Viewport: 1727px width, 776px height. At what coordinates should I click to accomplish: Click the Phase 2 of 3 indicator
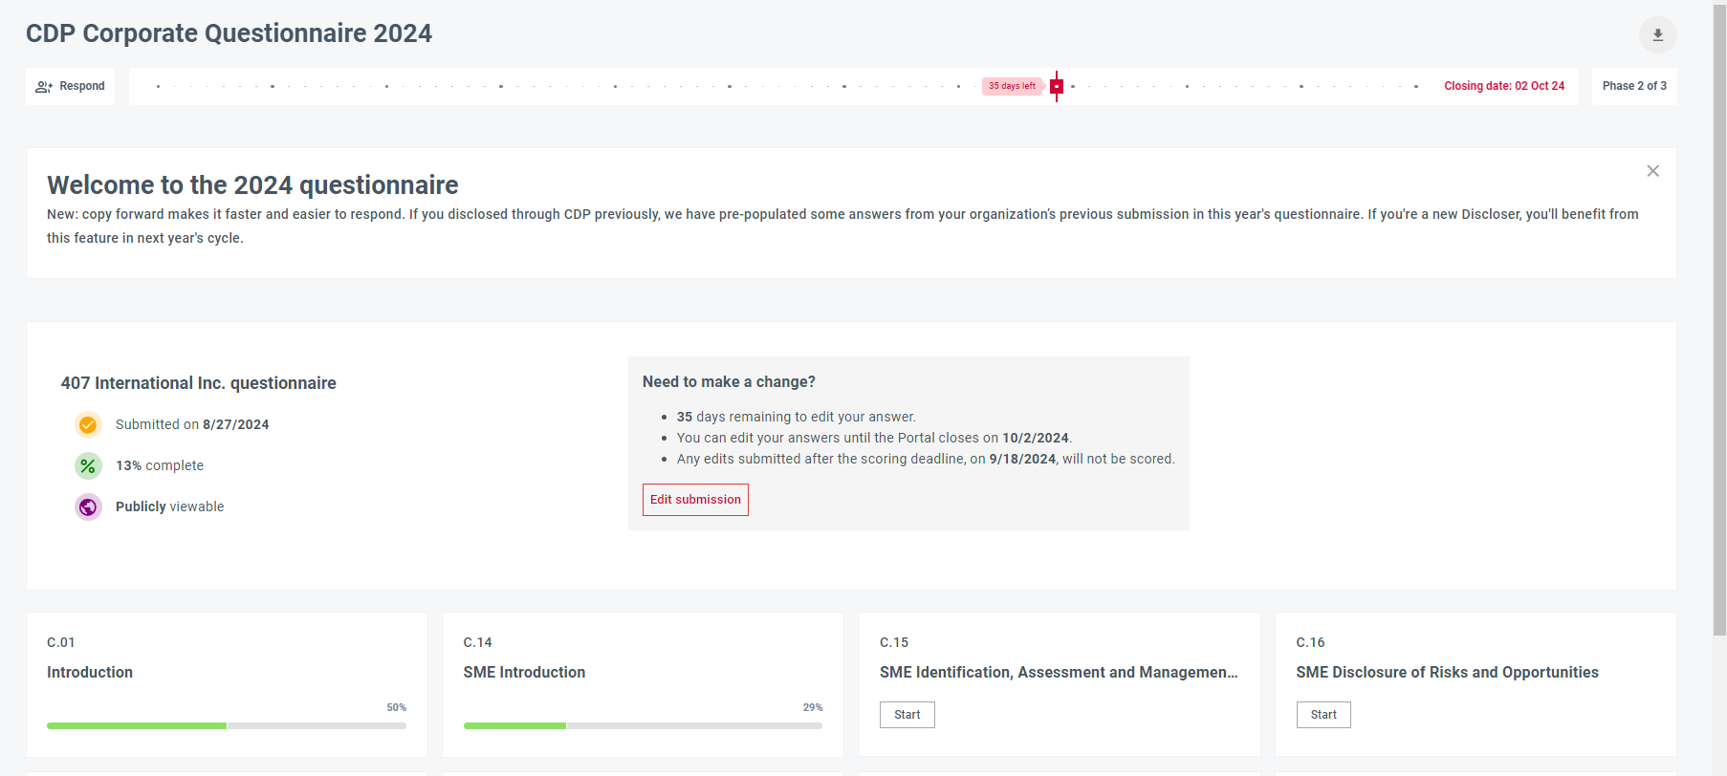click(1634, 86)
